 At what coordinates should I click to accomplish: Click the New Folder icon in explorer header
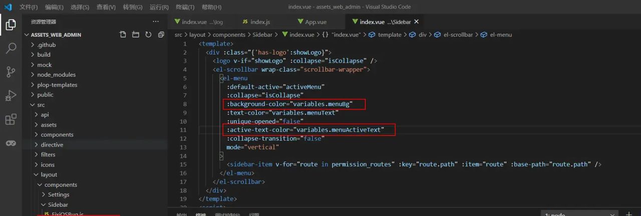[135, 34]
